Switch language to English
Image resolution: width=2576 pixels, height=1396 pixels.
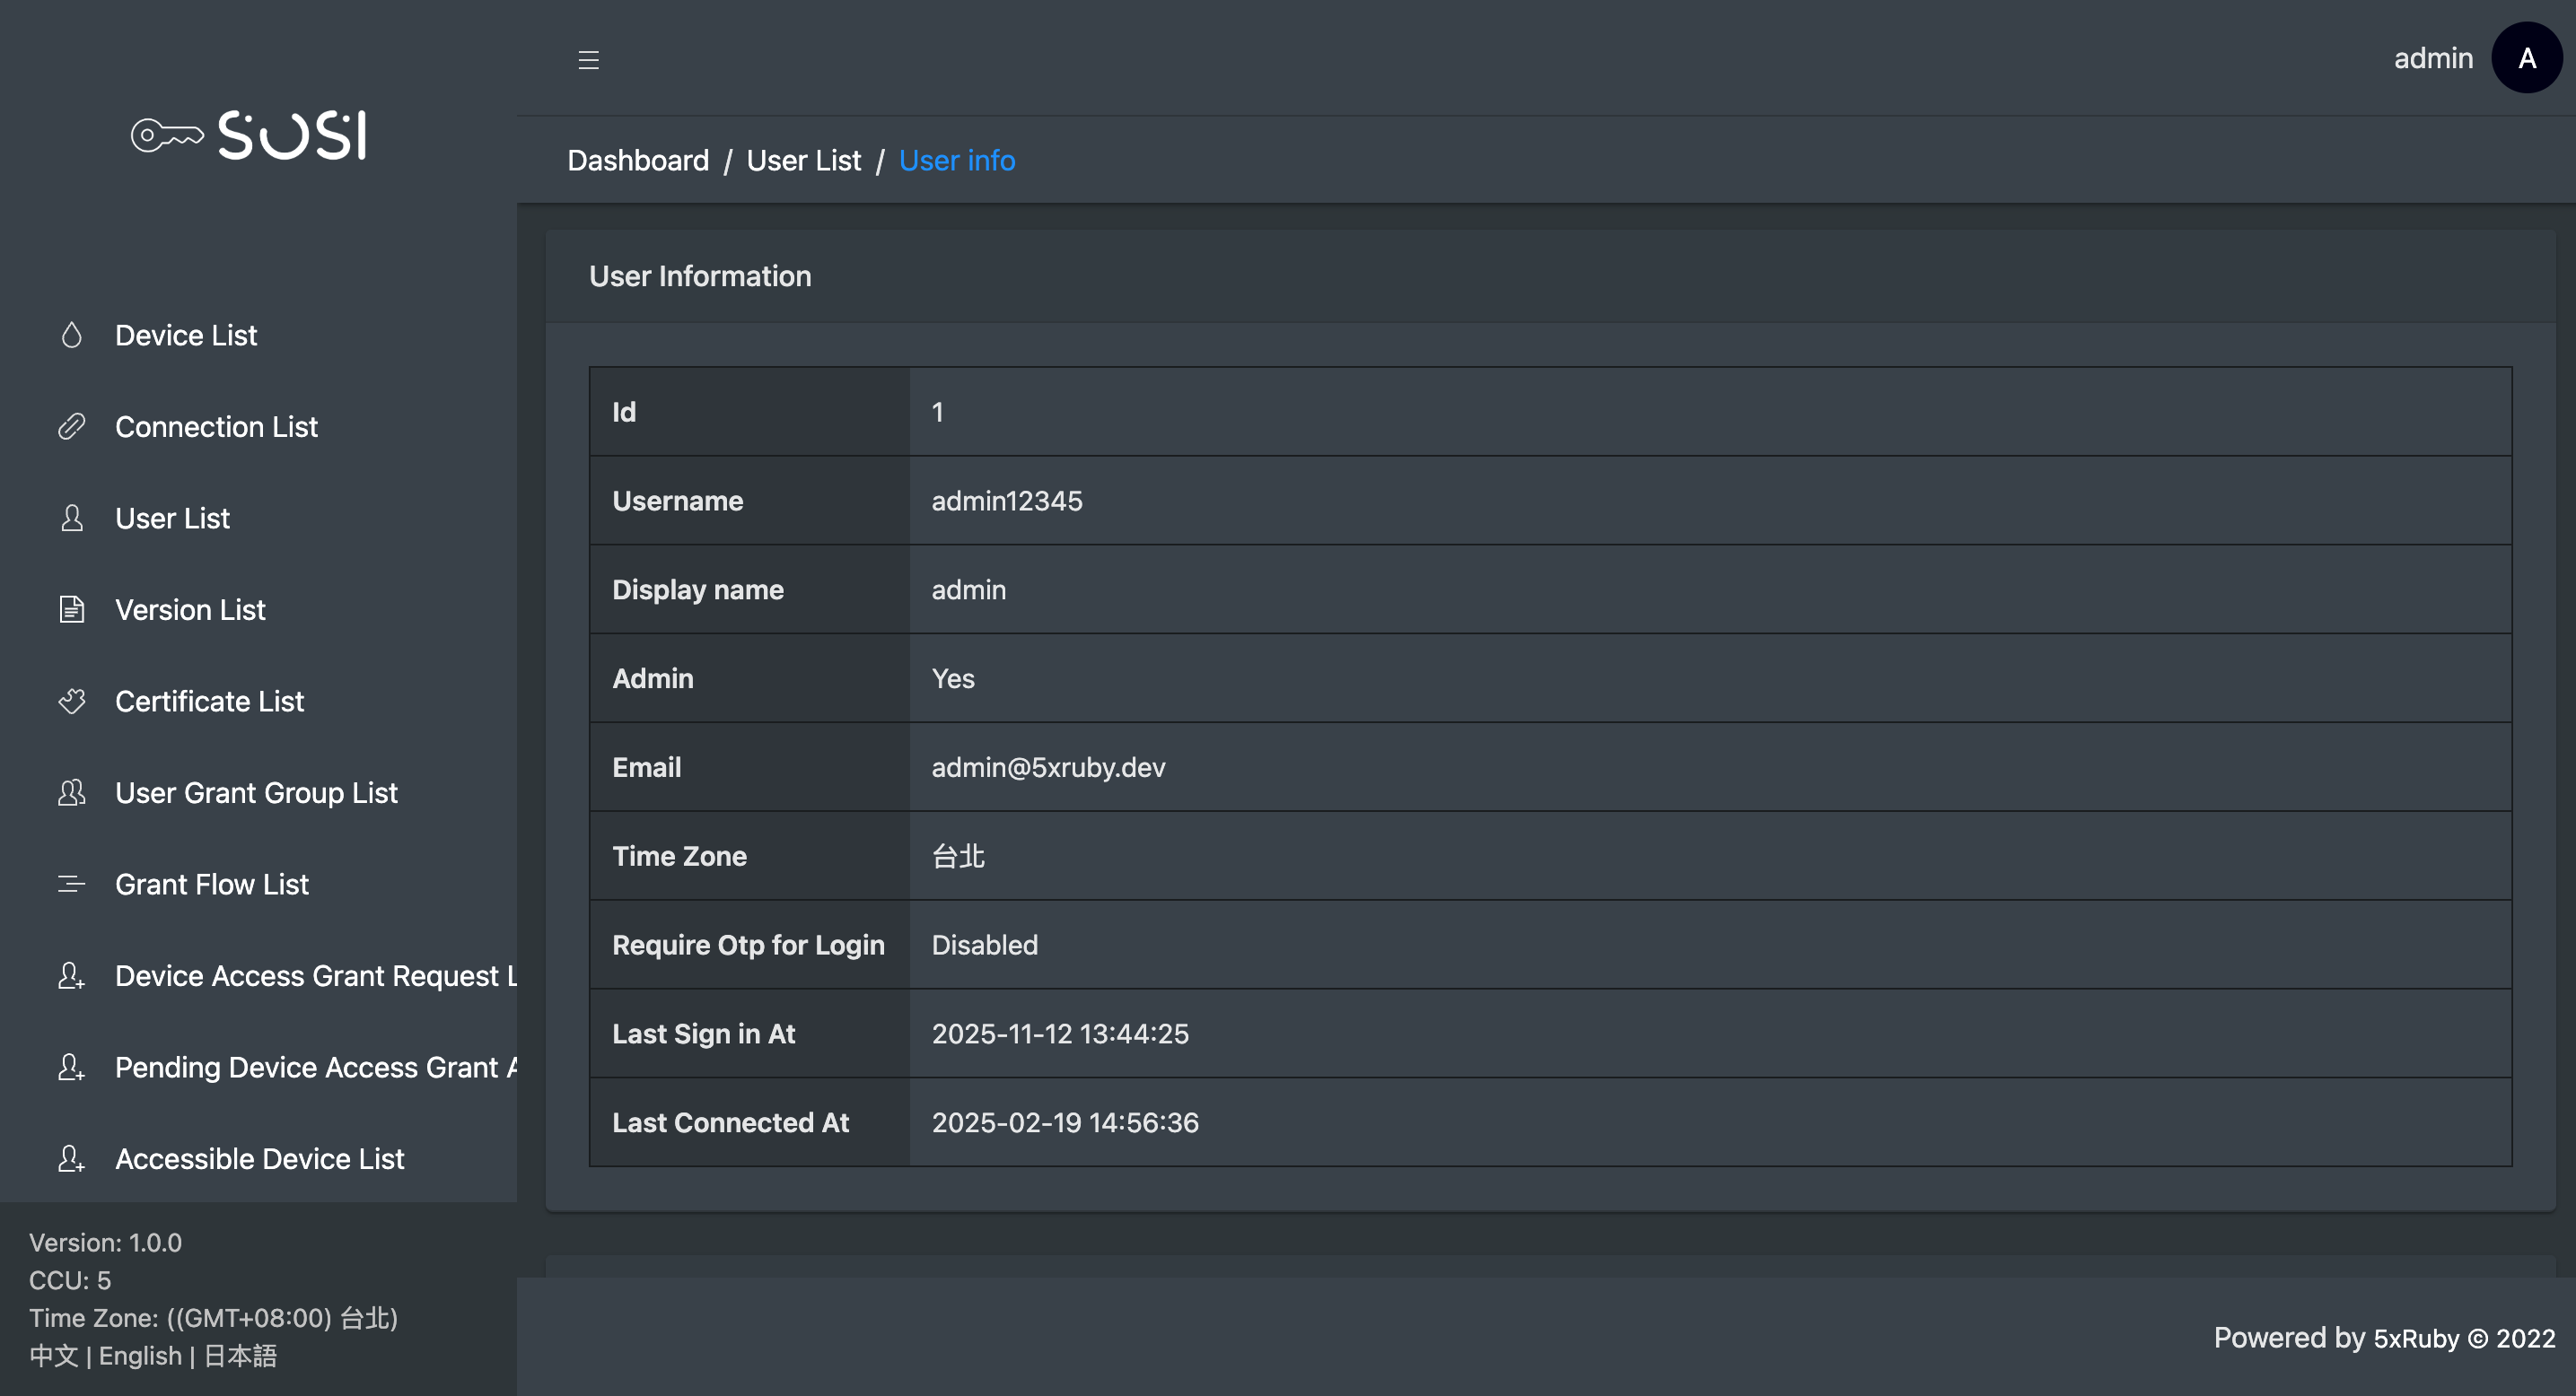[140, 1356]
